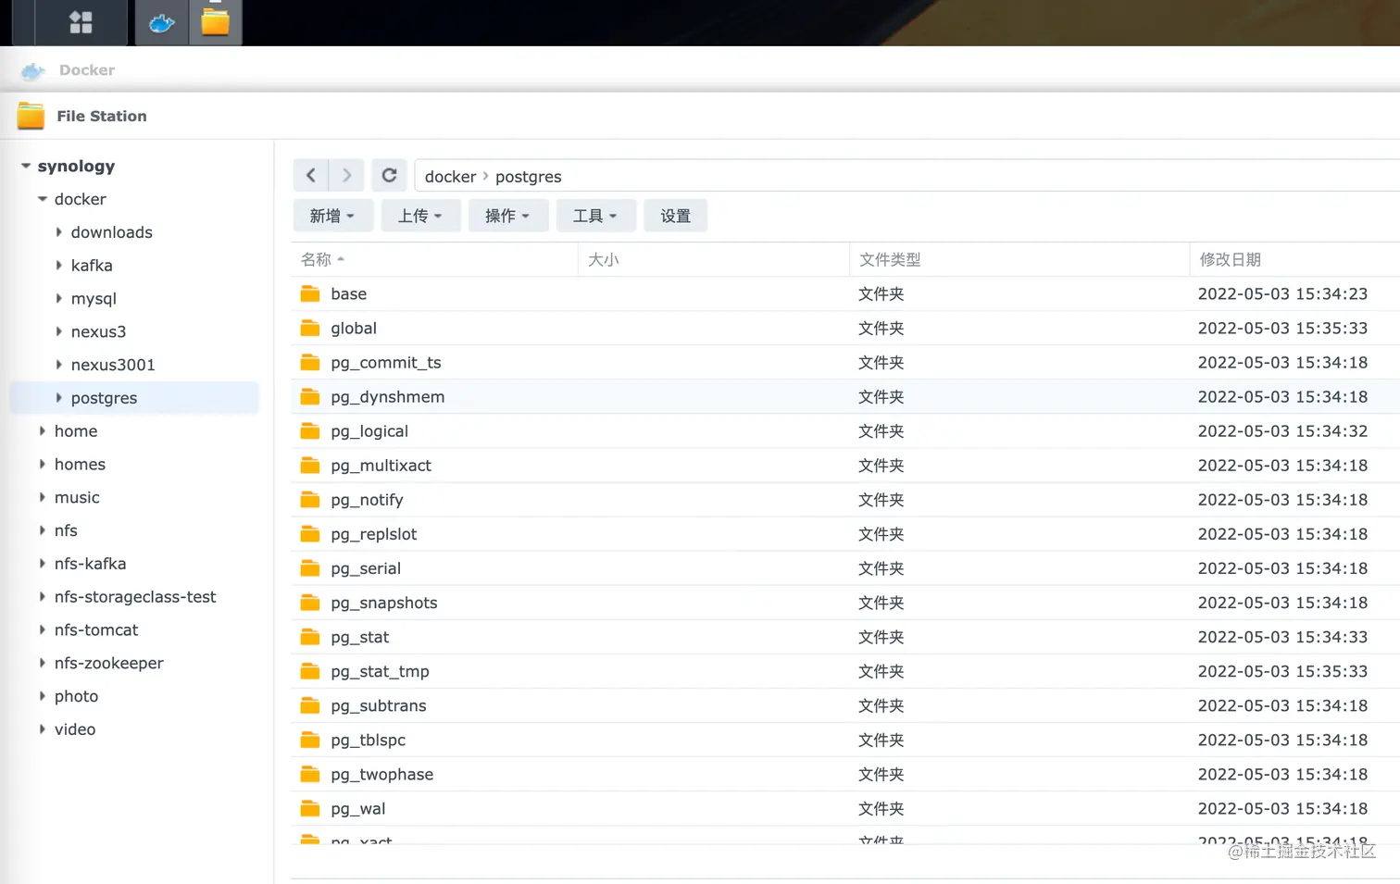
Task: Click date 2022-05-03 15:34:33 of pg_stat
Action: (1282, 637)
